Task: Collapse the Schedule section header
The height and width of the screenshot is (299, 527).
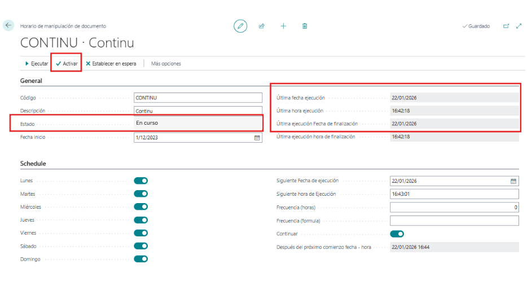Action: click(x=33, y=164)
